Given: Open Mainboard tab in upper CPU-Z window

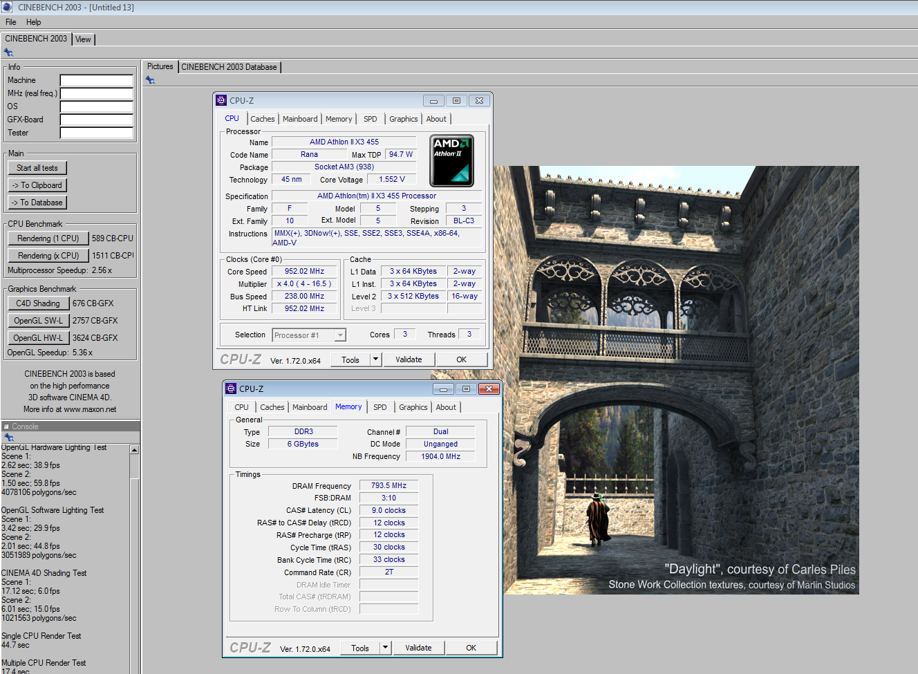Looking at the screenshot, I should click(300, 119).
